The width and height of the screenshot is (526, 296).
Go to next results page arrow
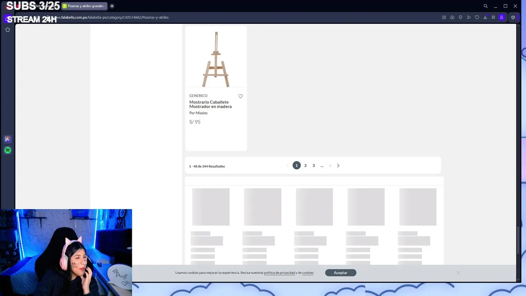338,165
